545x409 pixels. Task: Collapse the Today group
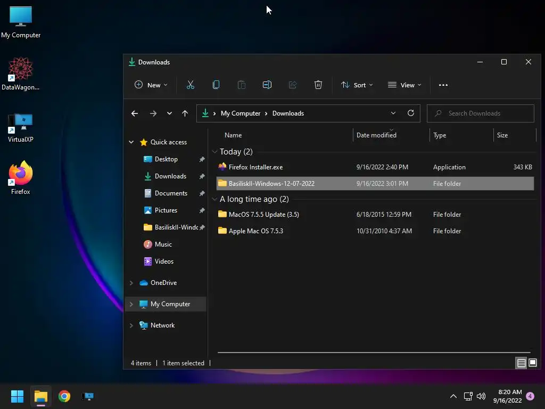point(215,152)
